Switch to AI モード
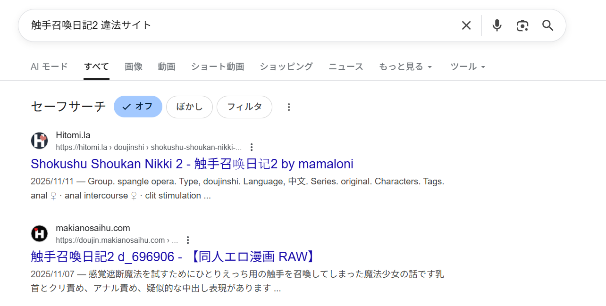Screen dimensions: 606x306 49,66
